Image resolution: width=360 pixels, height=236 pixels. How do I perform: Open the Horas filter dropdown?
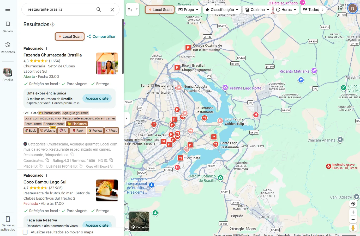point(286,10)
